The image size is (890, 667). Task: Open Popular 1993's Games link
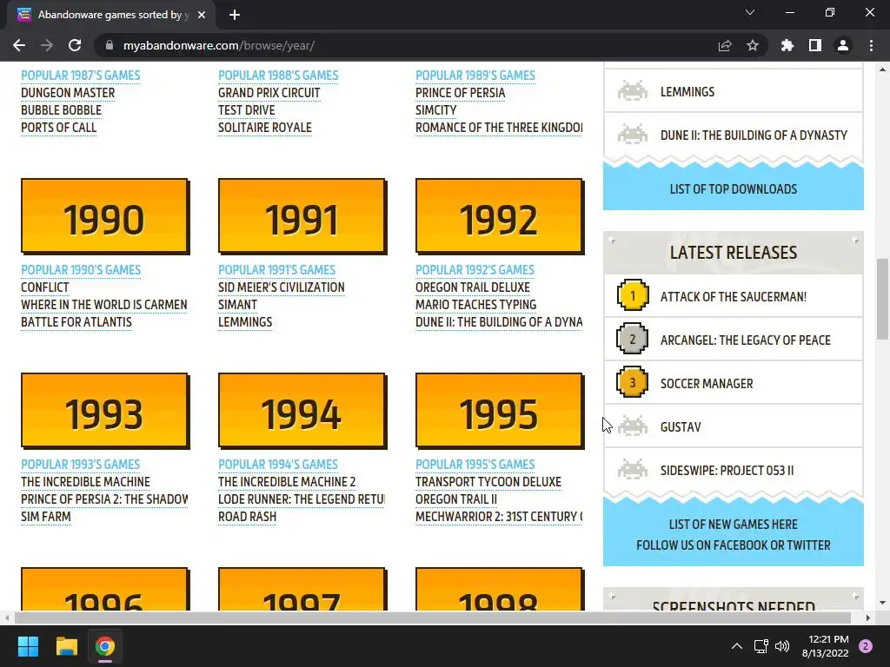coord(81,465)
